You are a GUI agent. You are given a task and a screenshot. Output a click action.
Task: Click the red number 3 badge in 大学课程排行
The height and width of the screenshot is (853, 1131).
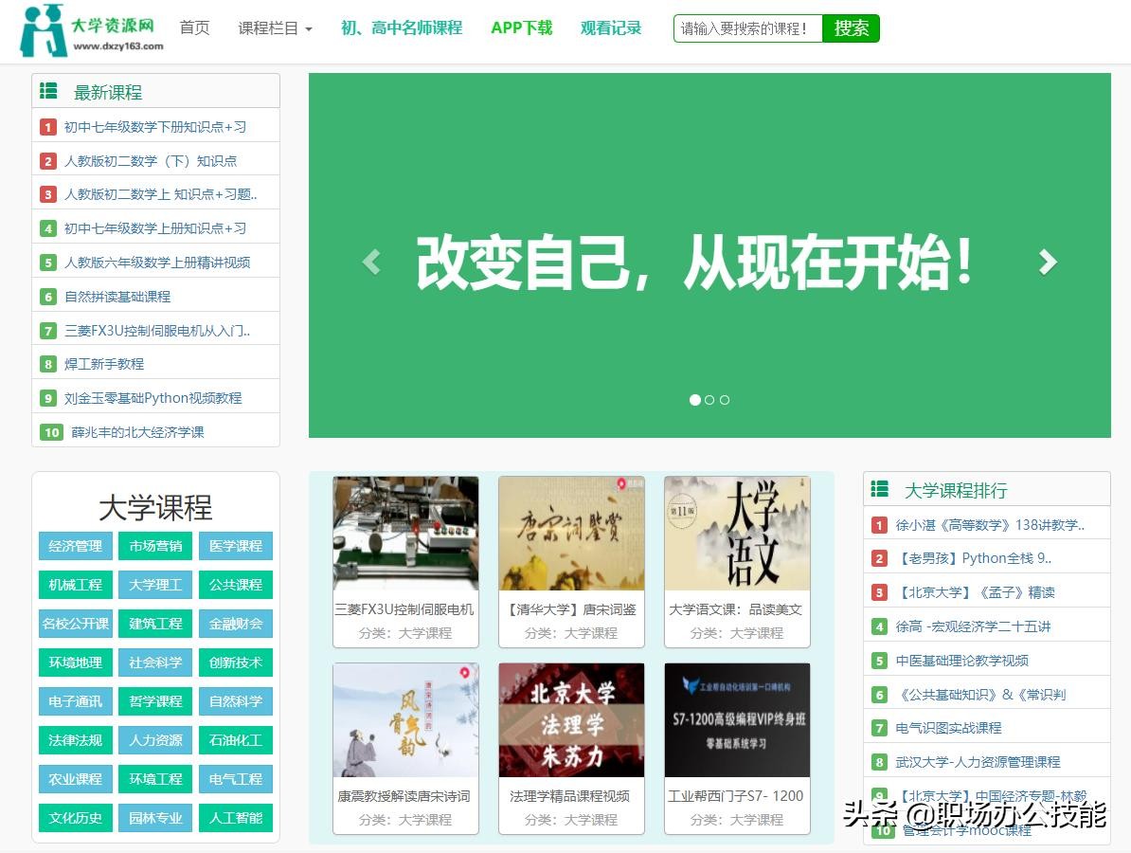(x=880, y=592)
